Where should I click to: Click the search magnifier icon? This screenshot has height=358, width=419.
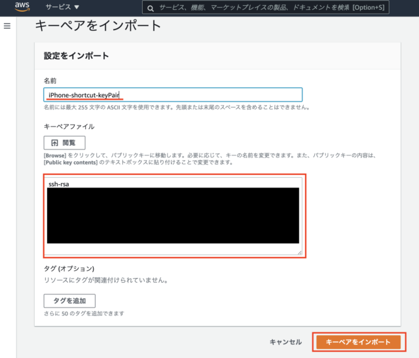coord(151,9)
